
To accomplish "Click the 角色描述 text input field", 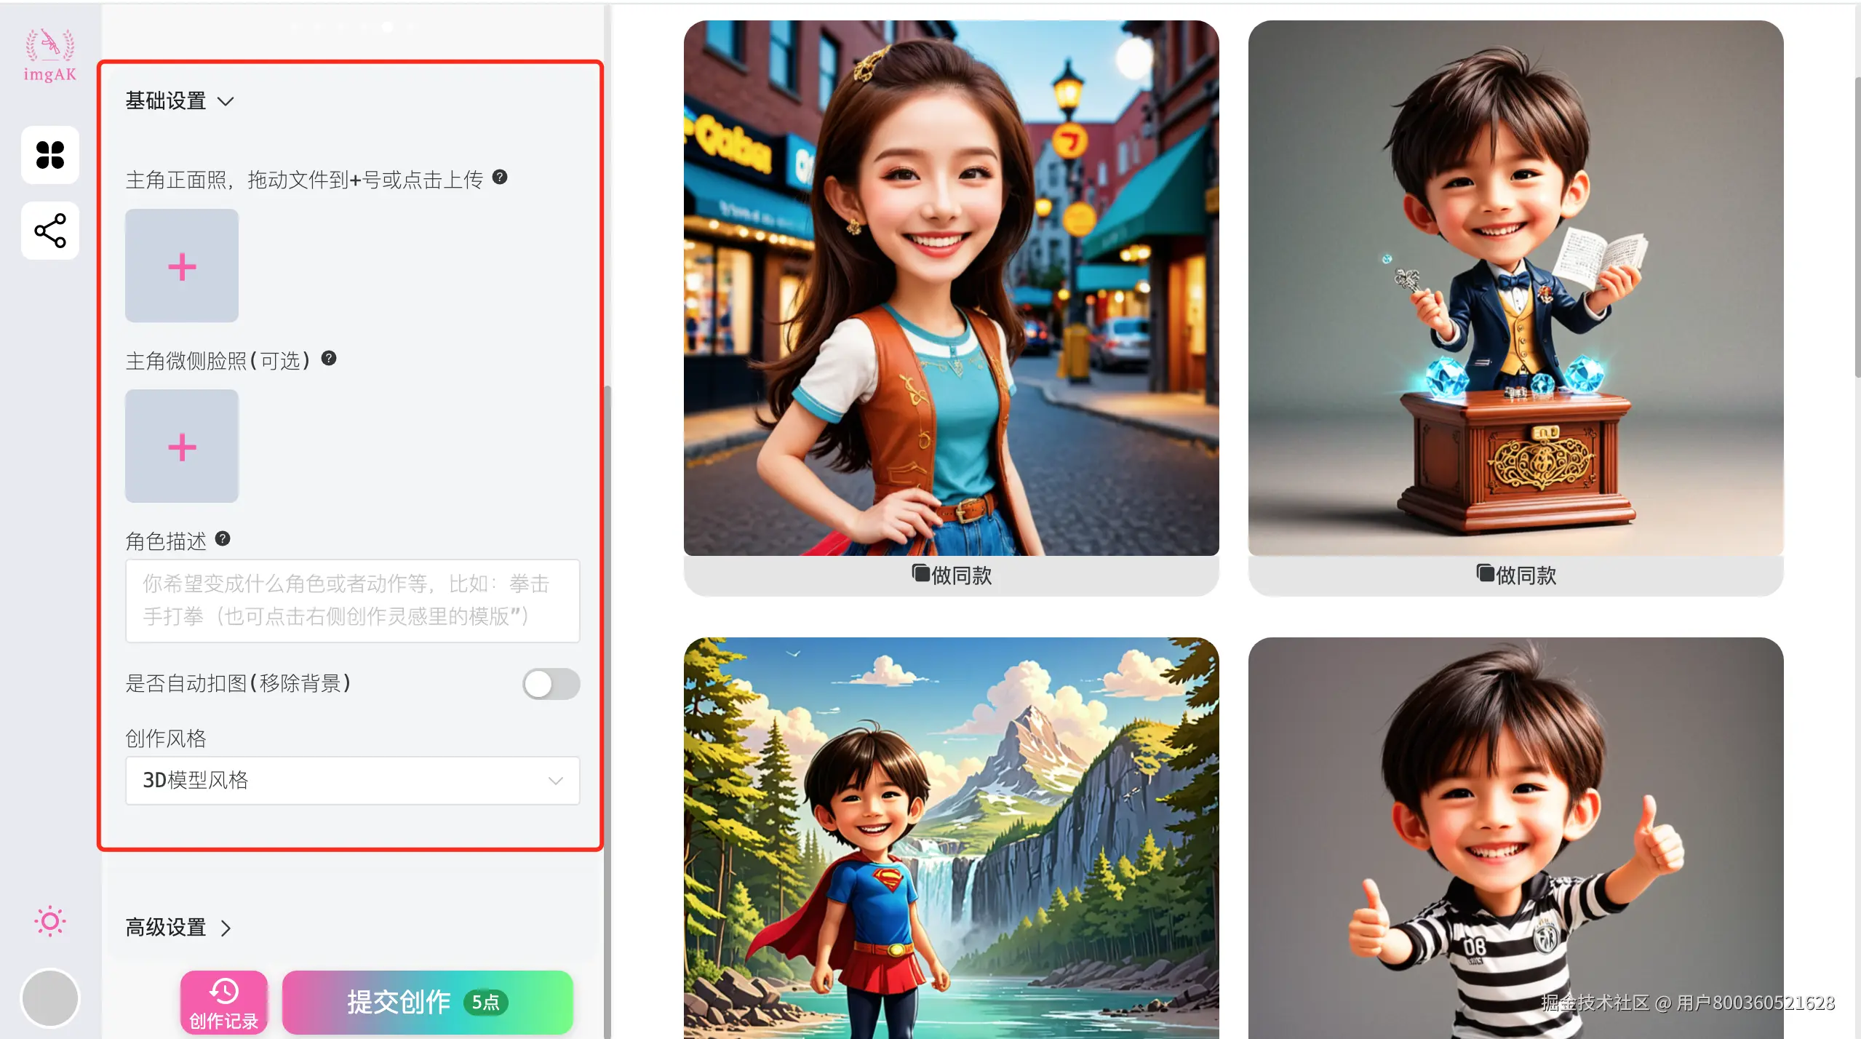I will click(352, 600).
